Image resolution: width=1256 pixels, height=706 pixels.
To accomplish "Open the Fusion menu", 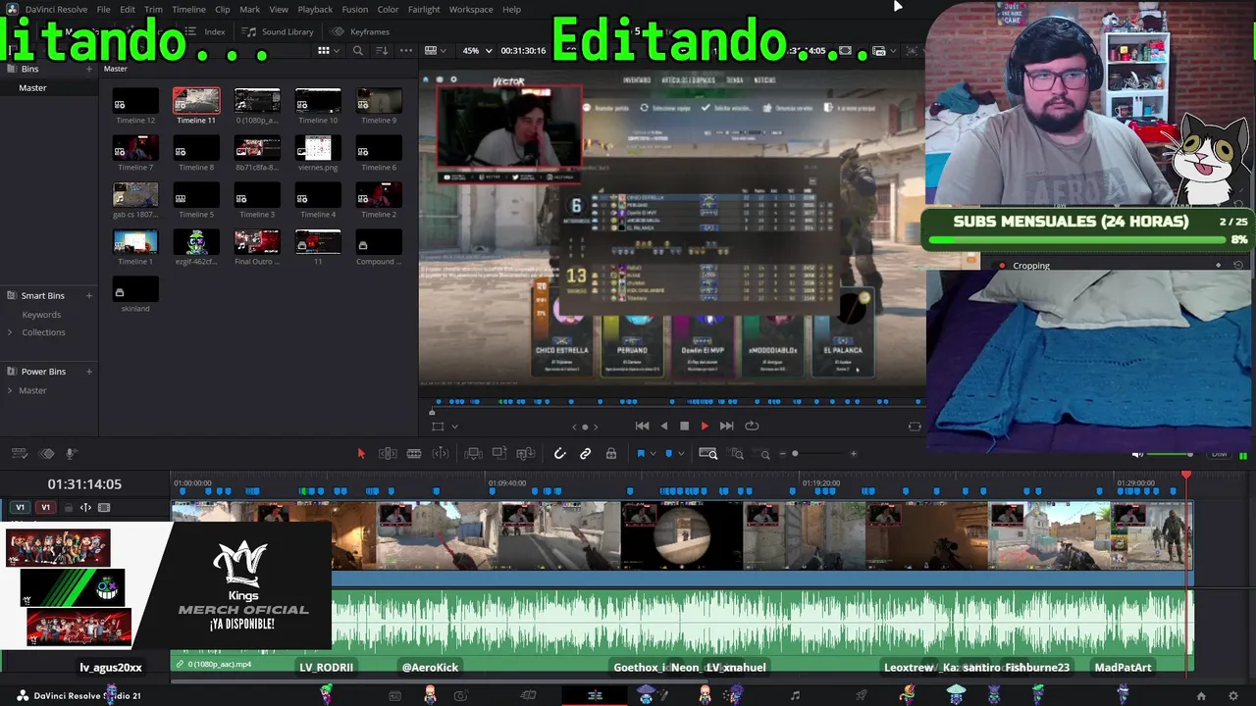I will click(x=355, y=9).
